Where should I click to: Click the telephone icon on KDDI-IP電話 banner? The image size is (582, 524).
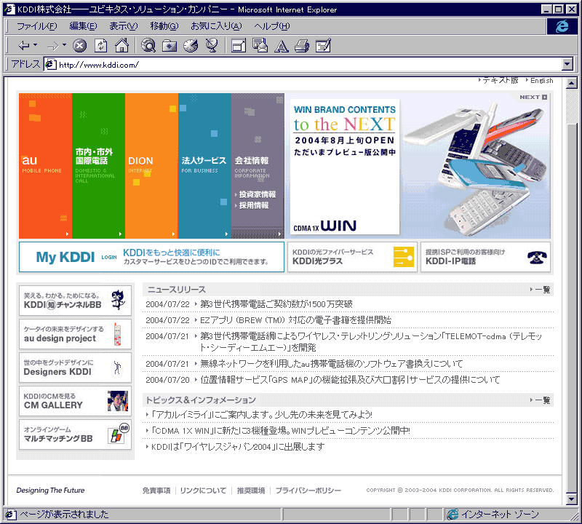pyautogui.click(x=537, y=257)
